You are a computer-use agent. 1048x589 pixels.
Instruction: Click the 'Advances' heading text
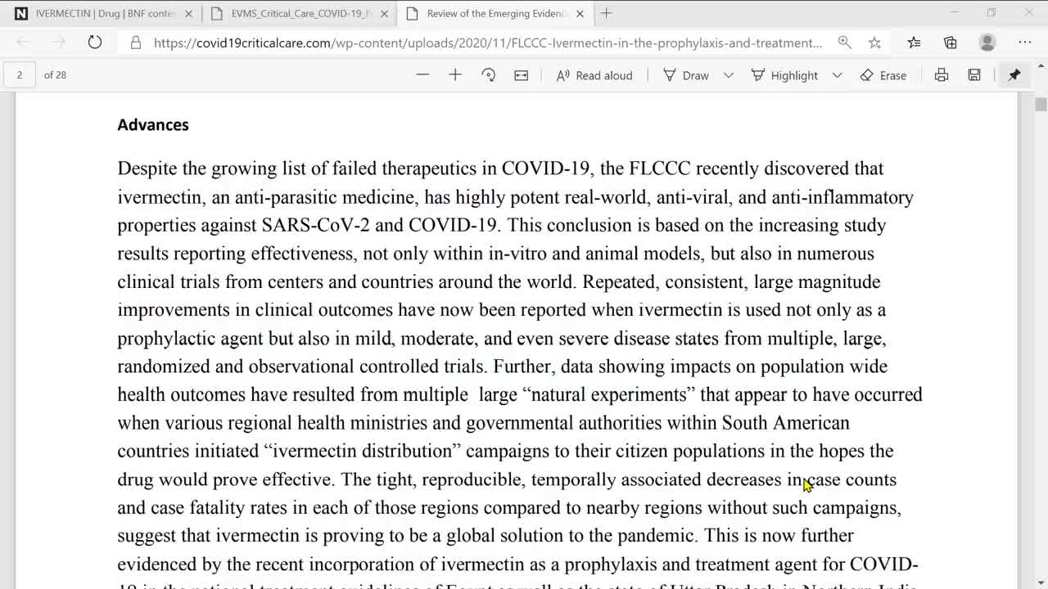pyautogui.click(x=153, y=124)
